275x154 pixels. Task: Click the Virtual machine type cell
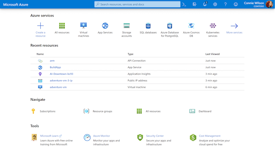136,87
